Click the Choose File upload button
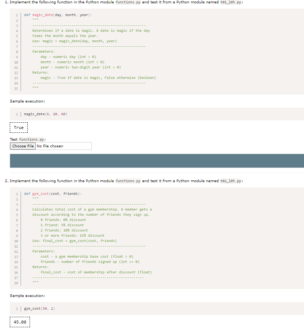Image resolution: width=304 pixels, height=331 pixels. (22, 146)
